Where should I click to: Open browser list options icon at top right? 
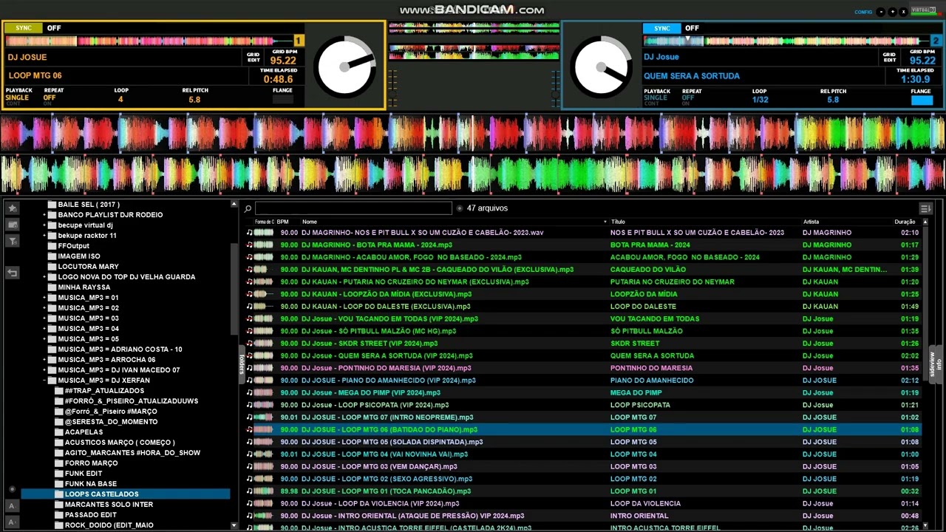click(x=925, y=208)
